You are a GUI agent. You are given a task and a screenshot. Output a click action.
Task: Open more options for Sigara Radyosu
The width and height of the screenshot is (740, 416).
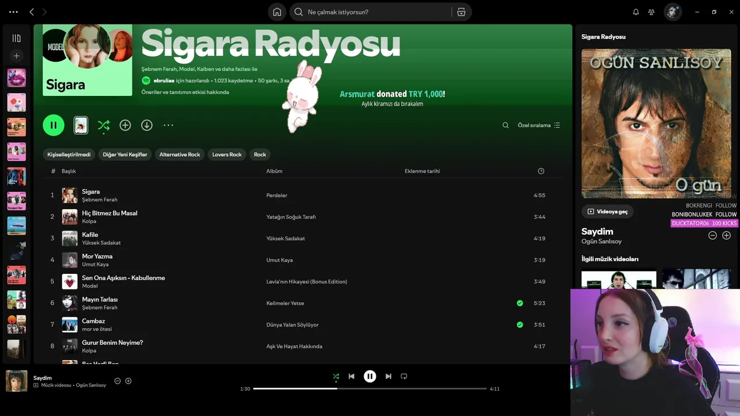pos(168,125)
